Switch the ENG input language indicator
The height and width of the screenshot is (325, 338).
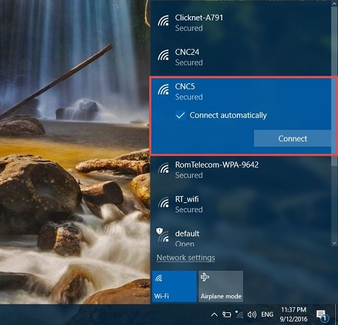pyautogui.click(x=267, y=314)
